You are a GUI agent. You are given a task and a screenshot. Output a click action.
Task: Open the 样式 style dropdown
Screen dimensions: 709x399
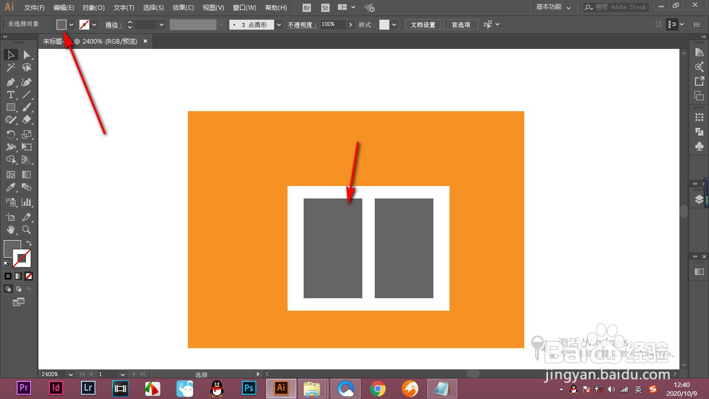click(x=395, y=25)
